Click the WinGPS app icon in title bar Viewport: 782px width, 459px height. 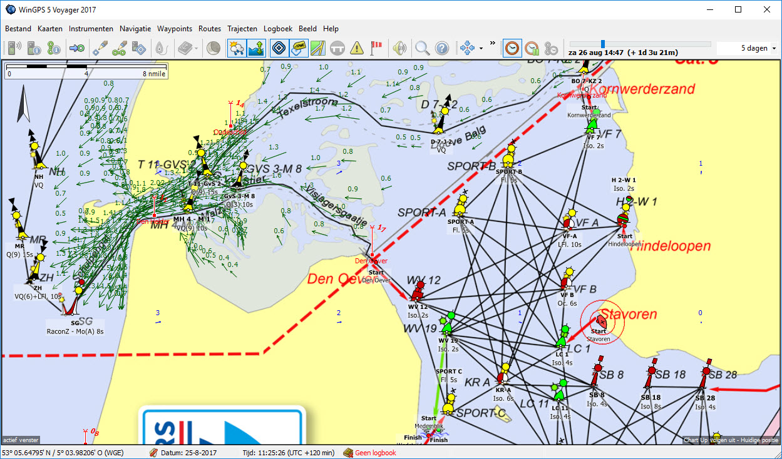10,10
